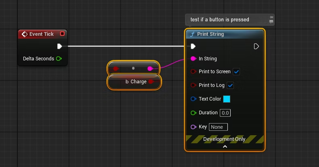The width and height of the screenshot is (319, 167).
Task: Toggle the comment bubble pin icon
Action: [x=271, y=17]
